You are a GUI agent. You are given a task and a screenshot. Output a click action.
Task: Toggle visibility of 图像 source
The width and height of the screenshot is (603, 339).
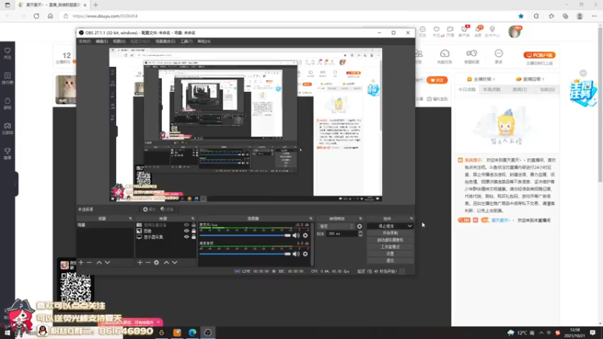pyautogui.click(x=186, y=231)
